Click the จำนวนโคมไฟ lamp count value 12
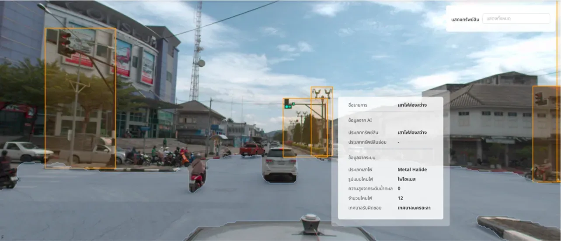Screen dimensions: 561x241 click(x=400, y=198)
